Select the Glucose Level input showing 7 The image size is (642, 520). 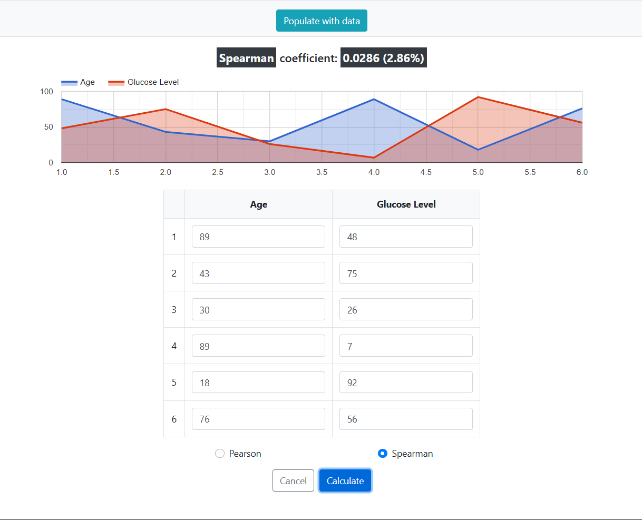pyautogui.click(x=406, y=346)
